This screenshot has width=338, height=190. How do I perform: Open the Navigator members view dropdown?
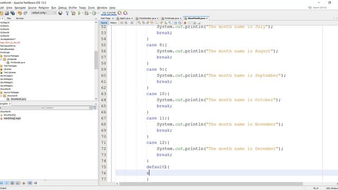[22, 108]
